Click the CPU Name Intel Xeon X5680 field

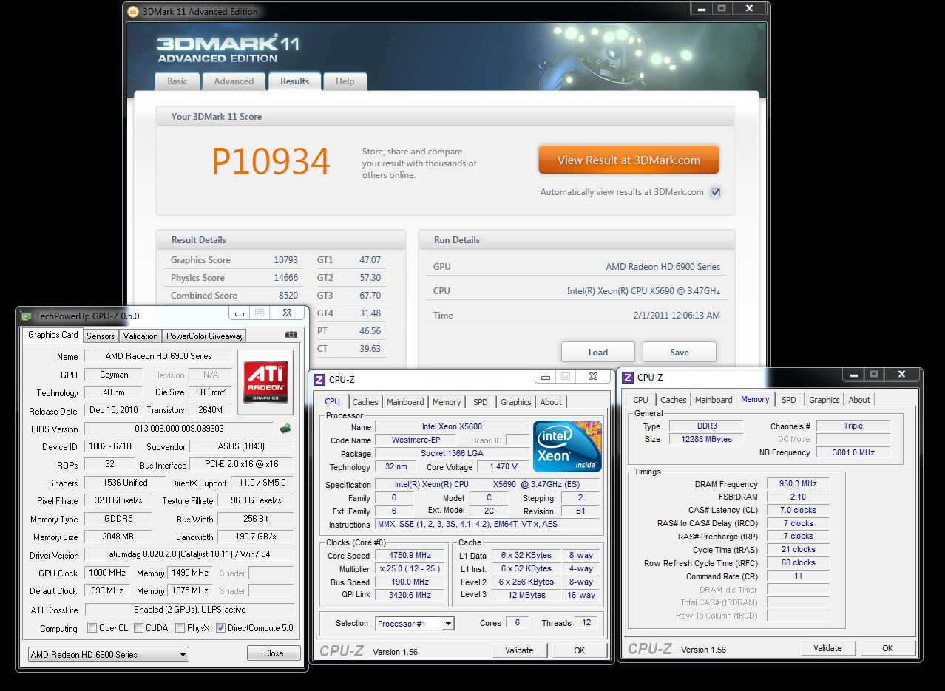coord(452,427)
